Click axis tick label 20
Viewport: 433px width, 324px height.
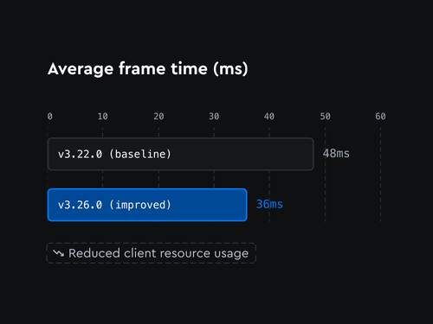pos(158,117)
